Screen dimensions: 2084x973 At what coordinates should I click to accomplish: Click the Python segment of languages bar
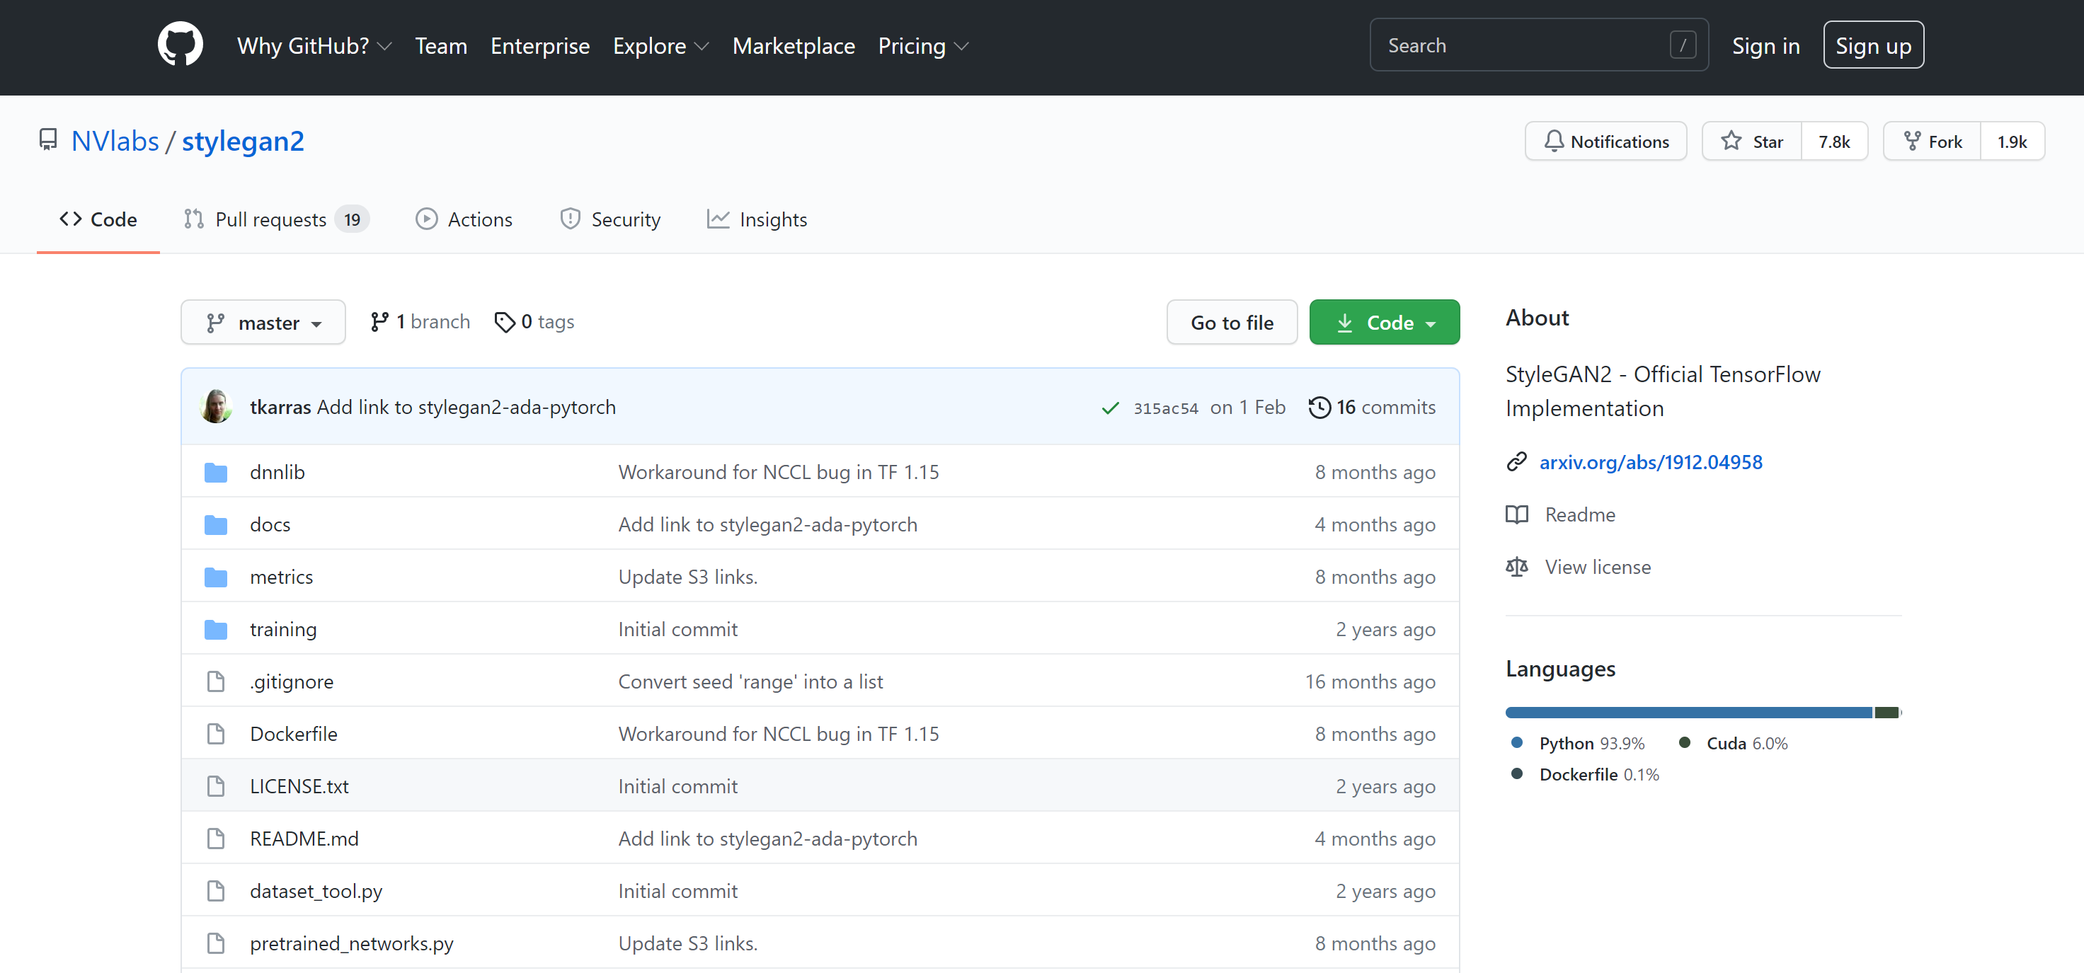pos(1688,713)
